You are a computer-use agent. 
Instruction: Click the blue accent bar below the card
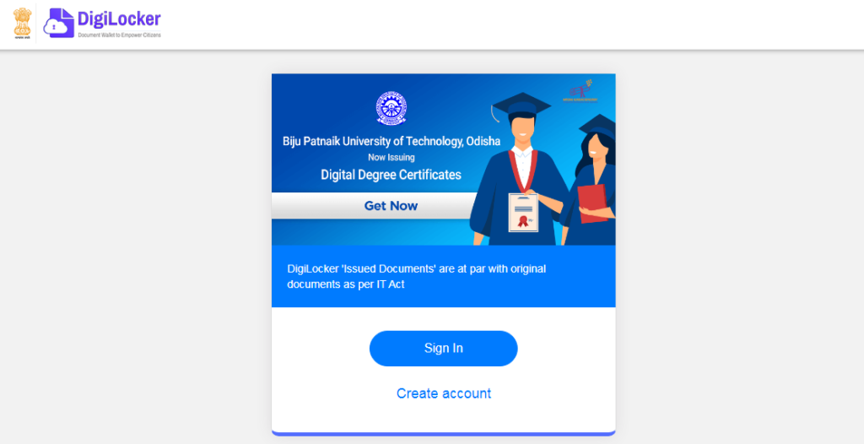[444, 434]
